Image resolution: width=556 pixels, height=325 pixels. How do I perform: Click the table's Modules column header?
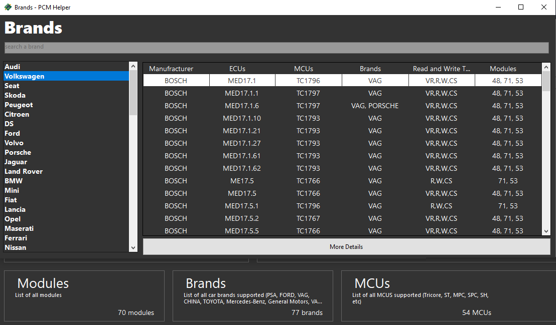[503, 69]
